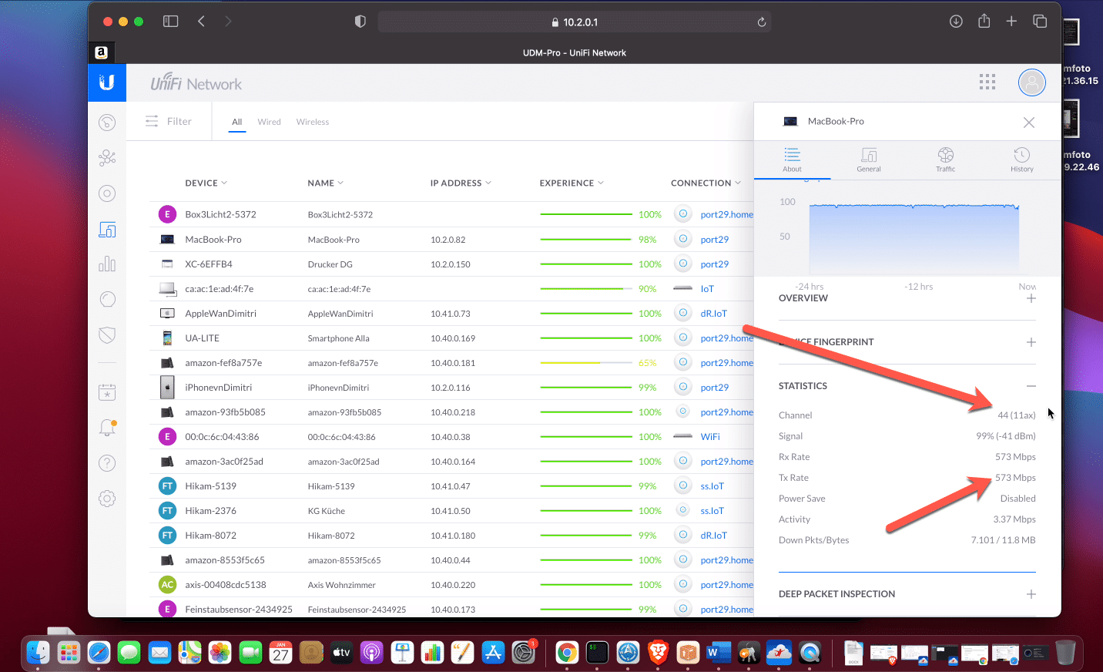Image resolution: width=1103 pixels, height=672 pixels.
Task: Sort by the DEVICE column header
Action: (x=206, y=183)
